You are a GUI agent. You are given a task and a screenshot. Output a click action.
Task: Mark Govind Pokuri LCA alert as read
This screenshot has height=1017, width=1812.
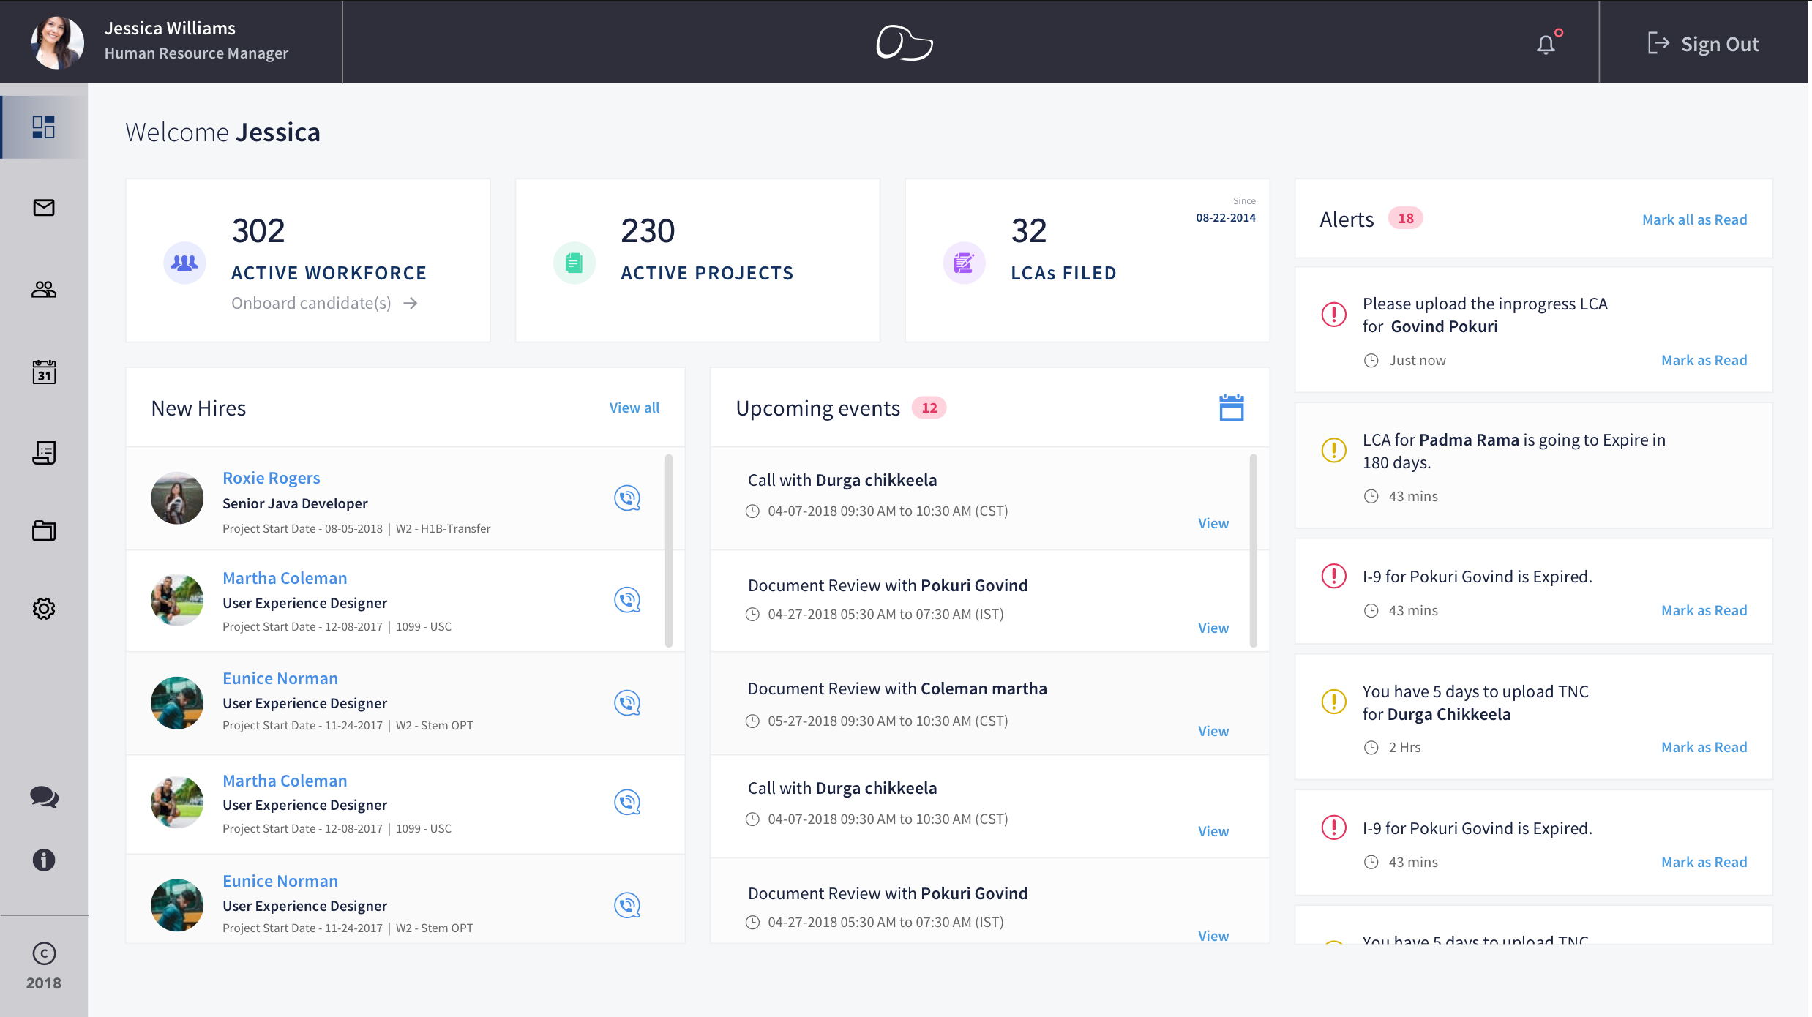point(1704,360)
